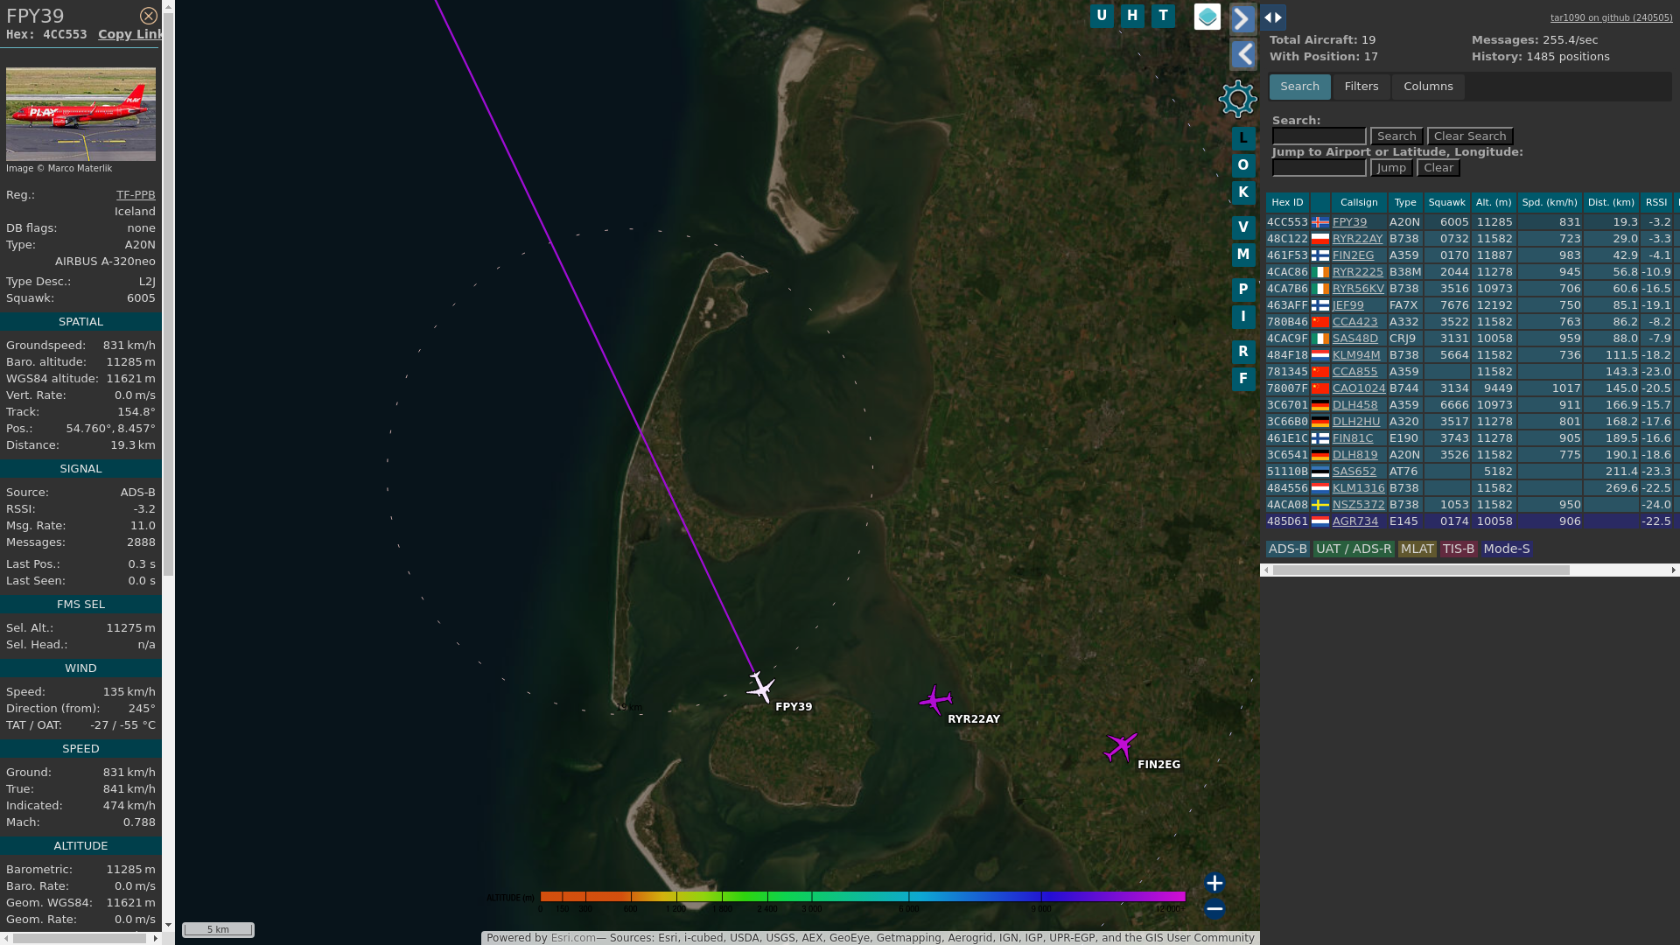Screen dimensions: 1680x945
Task: Click the TIS-B legend label
Action: pos(1459,549)
